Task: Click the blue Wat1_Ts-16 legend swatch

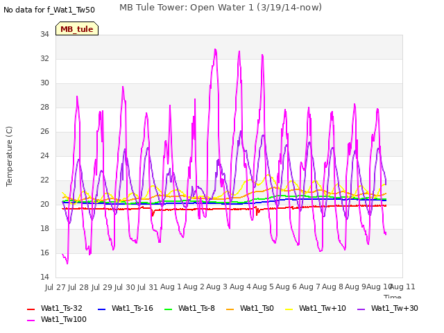Action: (101, 309)
